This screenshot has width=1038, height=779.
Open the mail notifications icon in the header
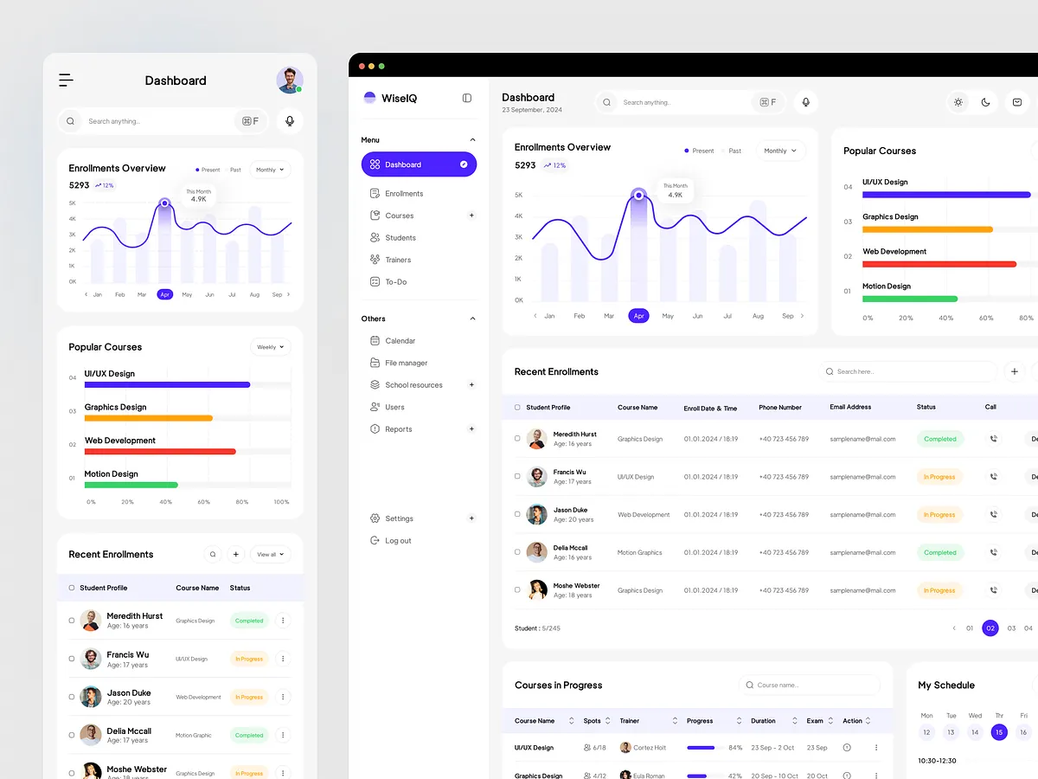pyautogui.click(x=1017, y=102)
